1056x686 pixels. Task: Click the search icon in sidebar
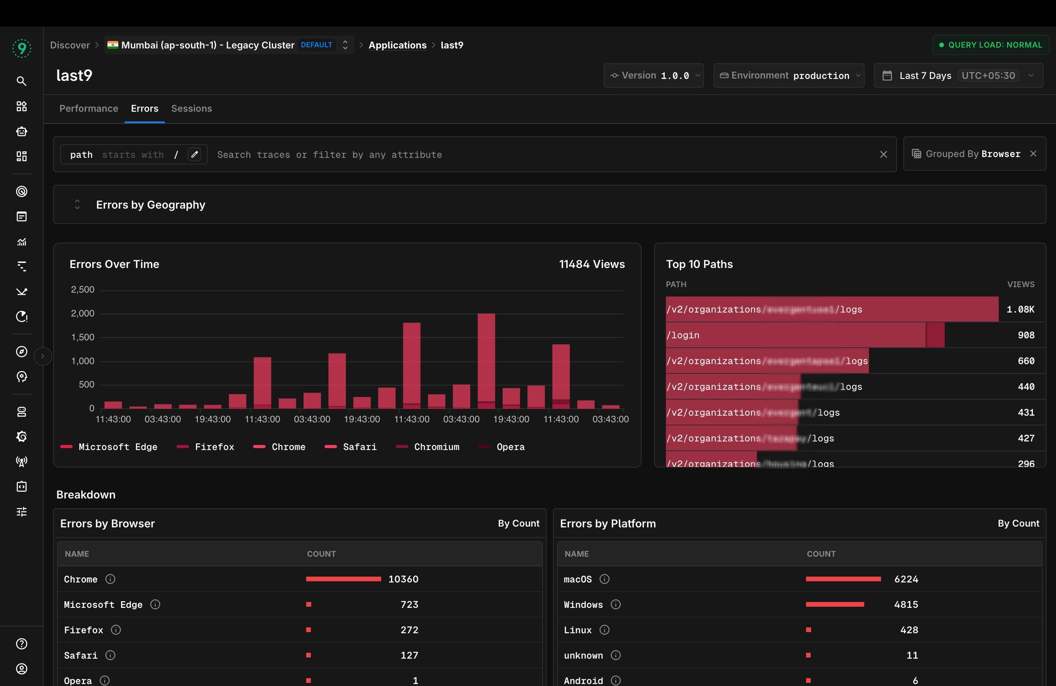tap(21, 81)
